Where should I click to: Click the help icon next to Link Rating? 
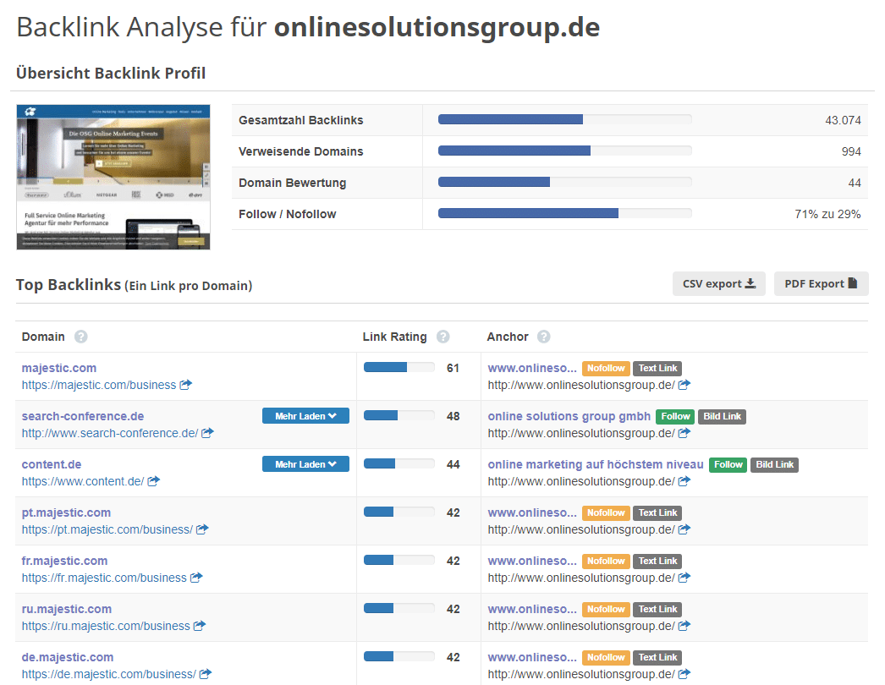coord(443,337)
